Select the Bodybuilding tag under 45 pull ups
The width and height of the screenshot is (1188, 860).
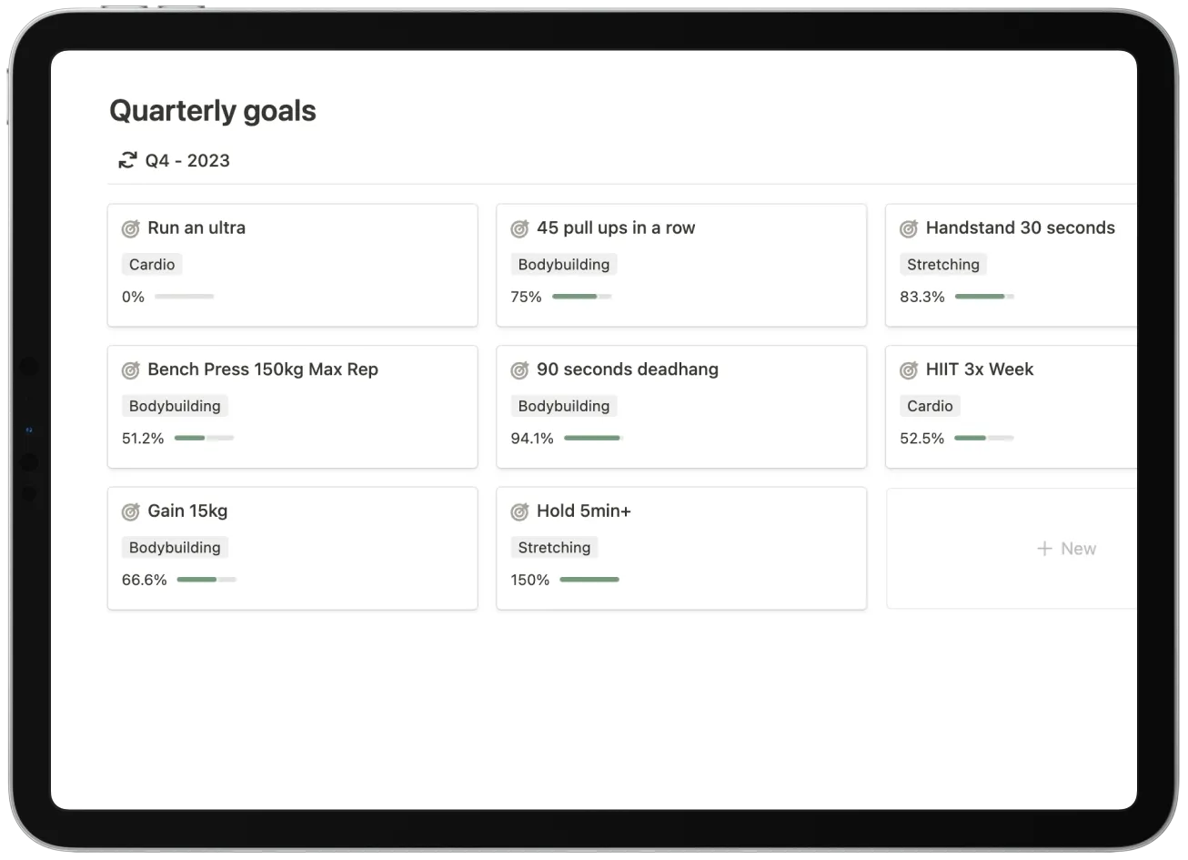tap(564, 264)
